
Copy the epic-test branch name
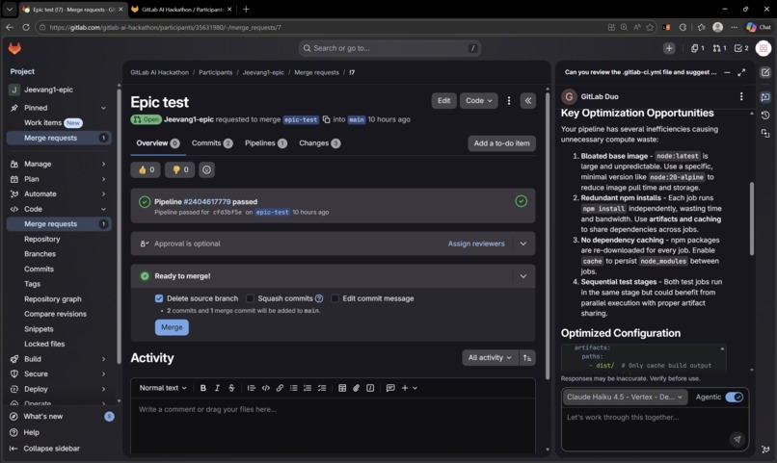pos(326,119)
